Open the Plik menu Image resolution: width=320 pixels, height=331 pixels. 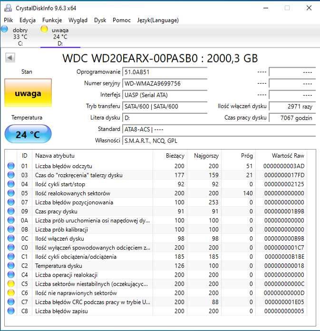point(9,20)
